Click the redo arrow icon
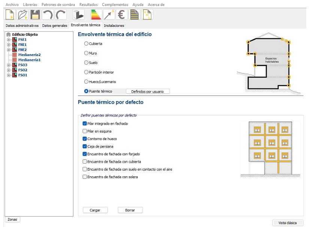Screen dimensions: 309x230 [x=61, y=15]
